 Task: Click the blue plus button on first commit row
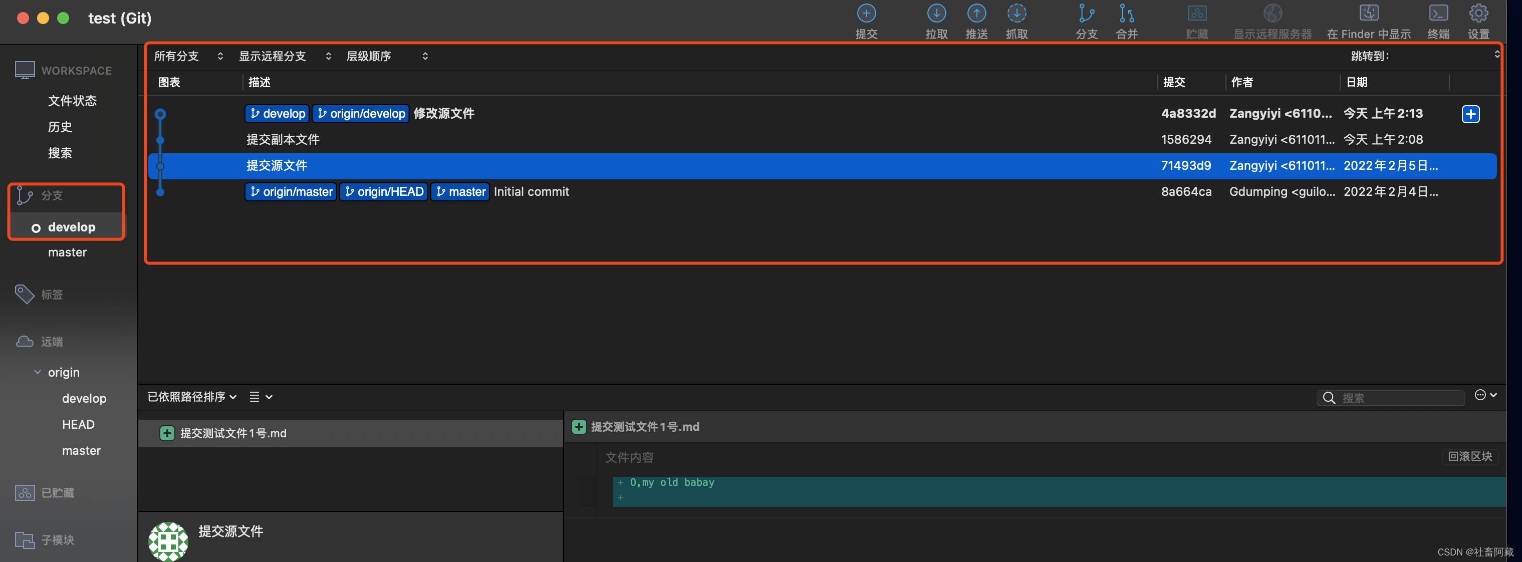click(x=1470, y=114)
